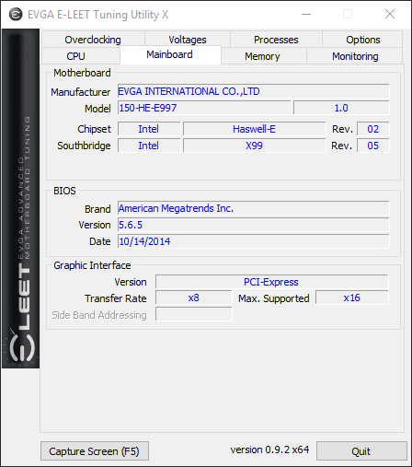Switch to the Memory tab
The width and height of the screenshot is (412, 467).
coord(263,56)
